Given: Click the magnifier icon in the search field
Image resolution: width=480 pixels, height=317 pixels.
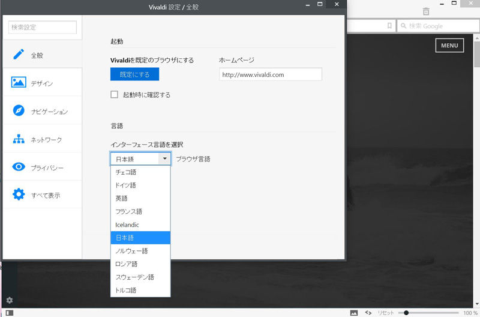Looking at the screenshot, I should (403, 26).
